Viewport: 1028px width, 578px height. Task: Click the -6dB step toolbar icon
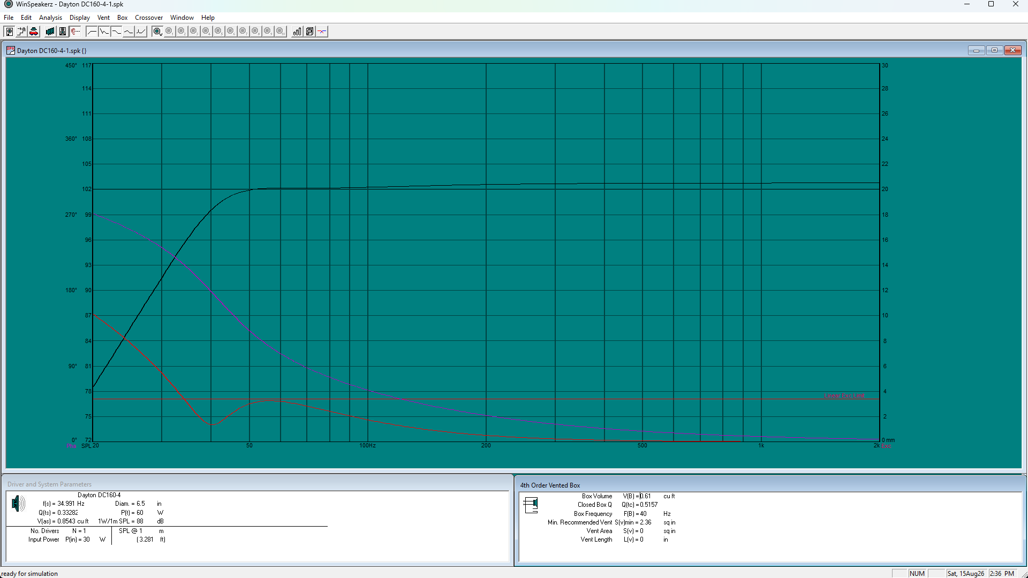[x=21, y=32]
